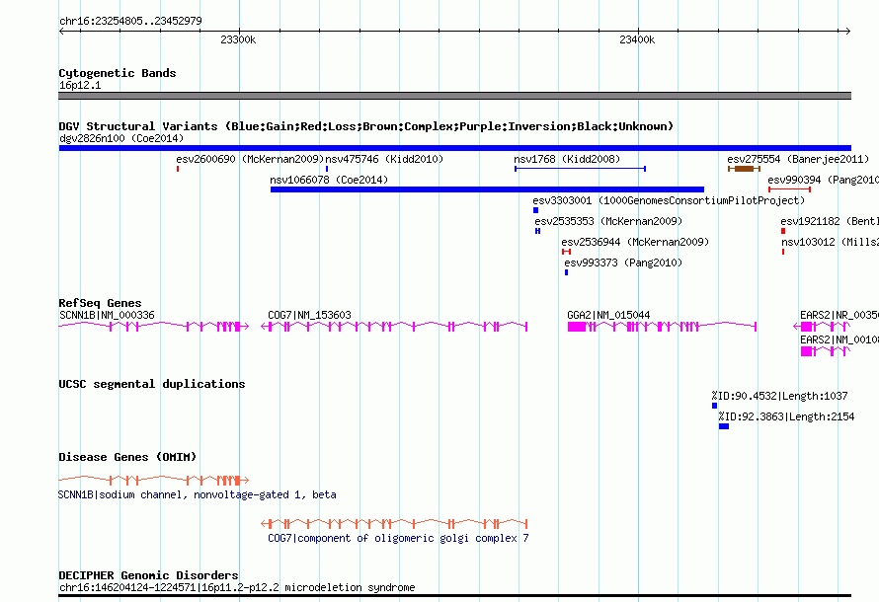This screenshot has height=602, width=879.
Task: Click the nsv1066078 (Coe2014) thick blue bar
Action: 487,189
